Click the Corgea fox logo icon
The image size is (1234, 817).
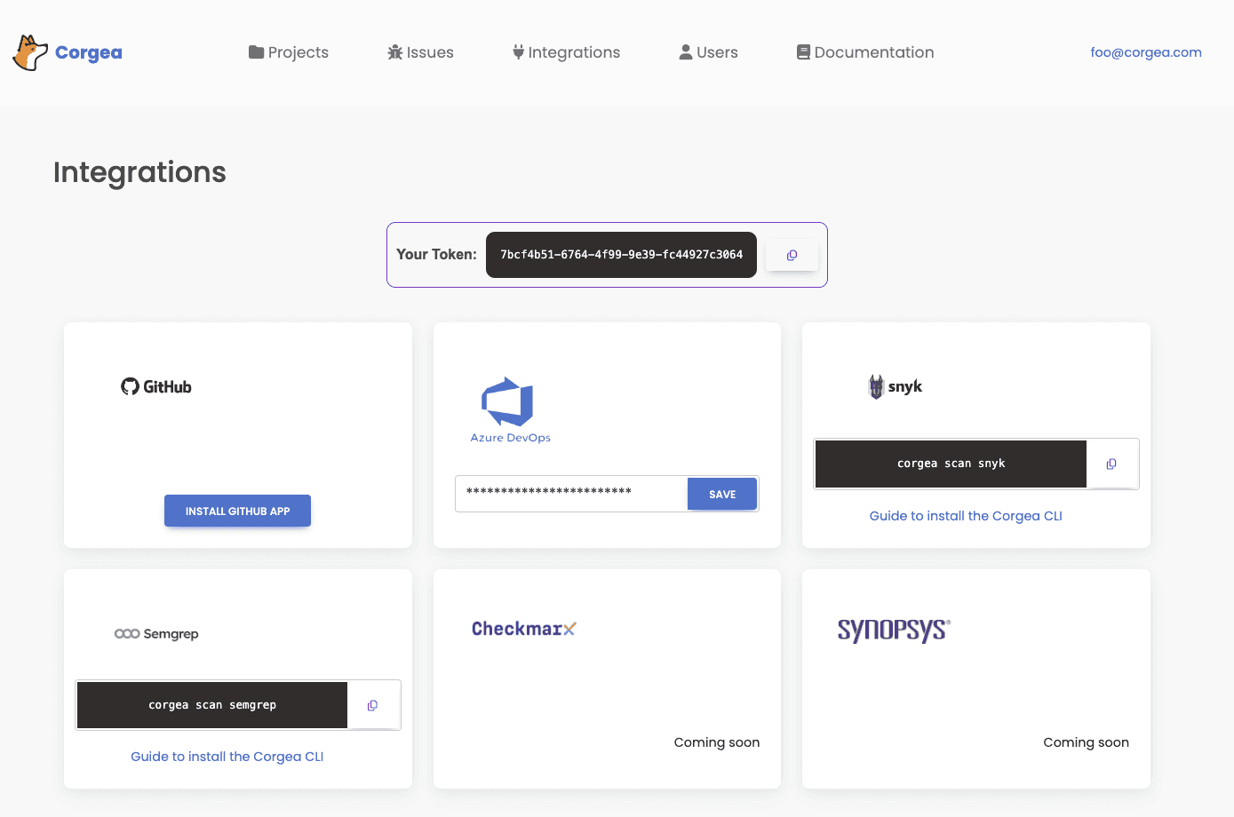(30, 52)
